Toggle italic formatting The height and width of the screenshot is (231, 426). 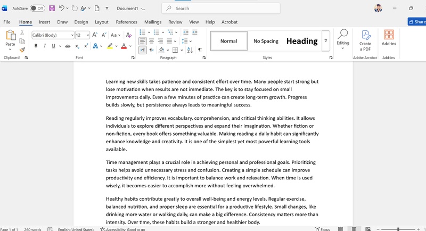click(x=45, y=46)
